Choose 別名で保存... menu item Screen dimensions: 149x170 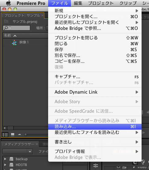pyautogui.click(x=95, y=55)
